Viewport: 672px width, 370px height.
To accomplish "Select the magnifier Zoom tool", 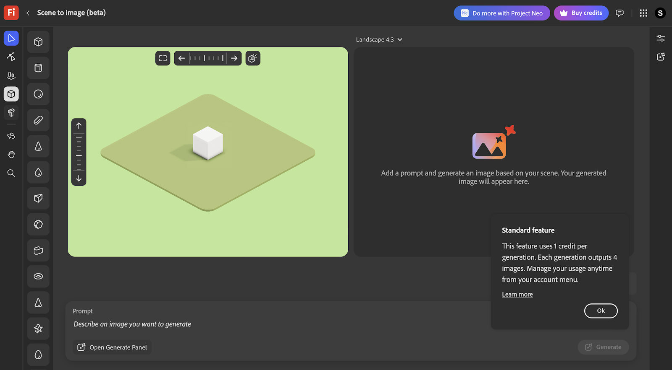I will [x=11, y=173].
